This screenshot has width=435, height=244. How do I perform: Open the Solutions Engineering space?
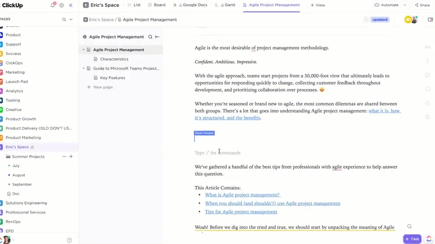[26, 203]
